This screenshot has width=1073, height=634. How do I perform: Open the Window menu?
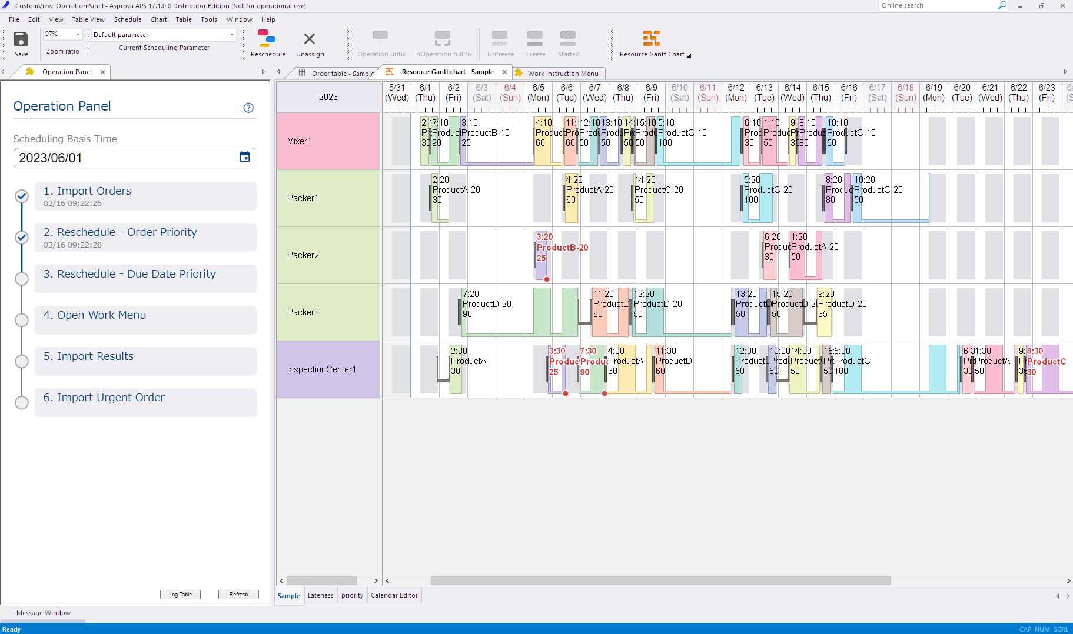click(x=240, y=19)
